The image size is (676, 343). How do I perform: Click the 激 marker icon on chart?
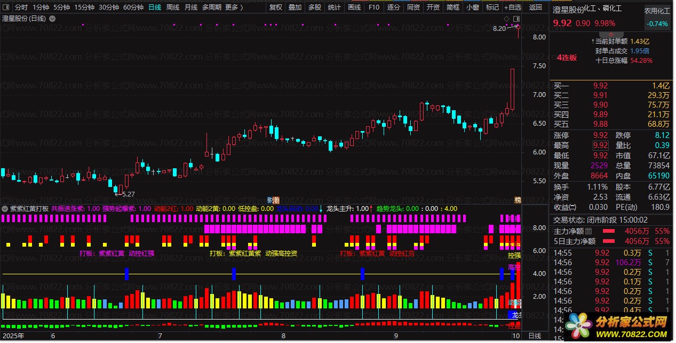276,200
